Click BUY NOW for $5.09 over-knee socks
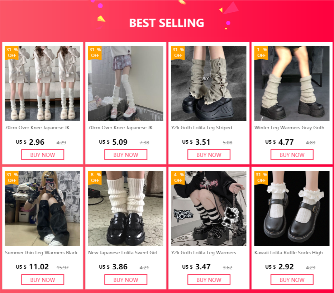The image size is (334, 293). pos(126,155)
